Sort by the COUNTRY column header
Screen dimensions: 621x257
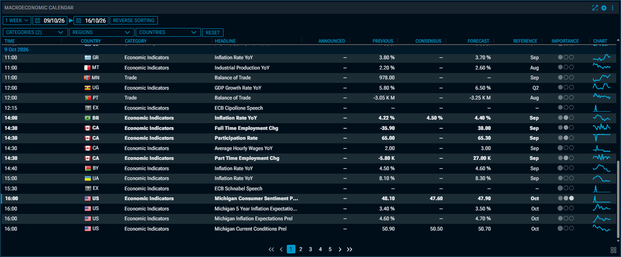(x=91, y=41)
